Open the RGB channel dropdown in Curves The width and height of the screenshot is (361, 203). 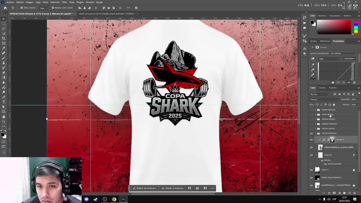point(329,59)
